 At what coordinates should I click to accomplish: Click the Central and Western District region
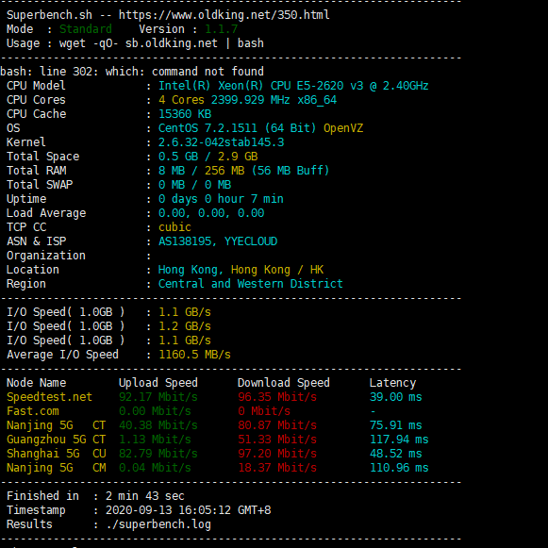(x=251, y=284)
